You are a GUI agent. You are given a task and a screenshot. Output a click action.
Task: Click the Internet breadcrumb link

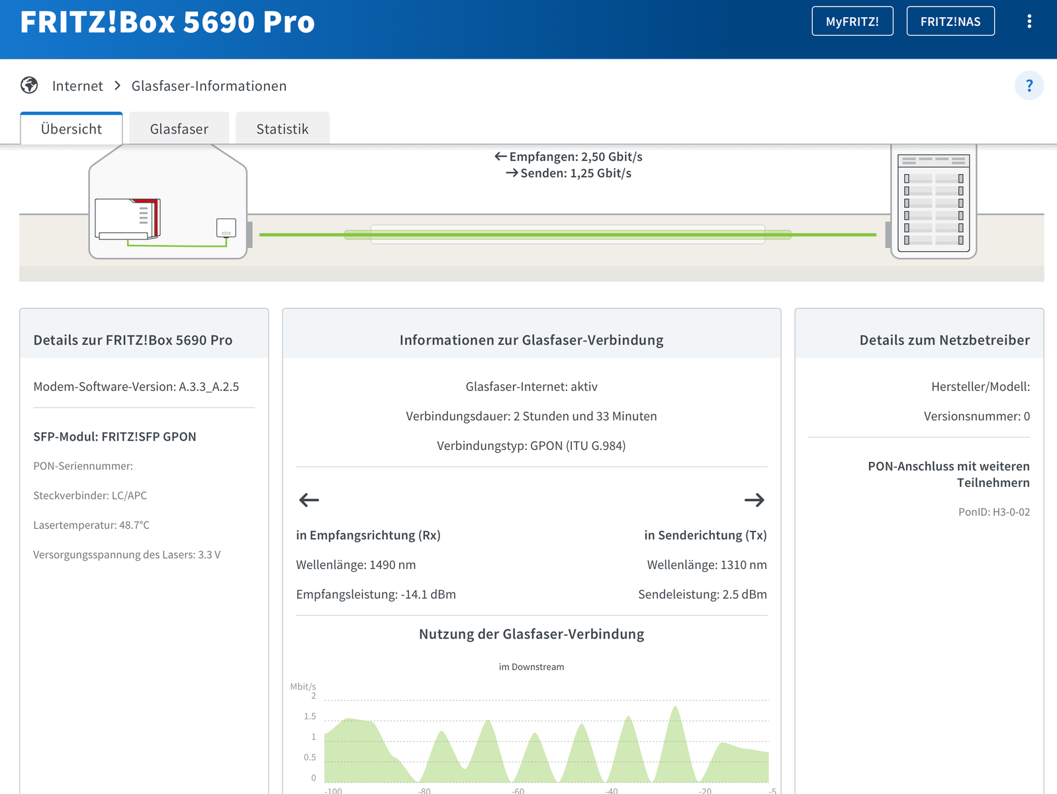click(77, 86)
